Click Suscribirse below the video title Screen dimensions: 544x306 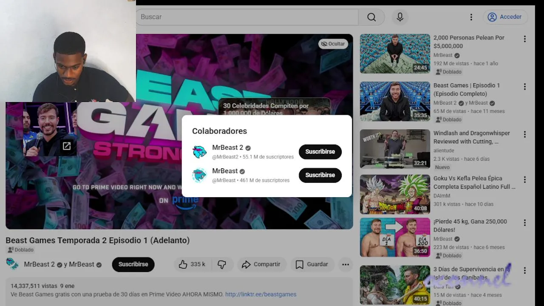tap(133, 264)
